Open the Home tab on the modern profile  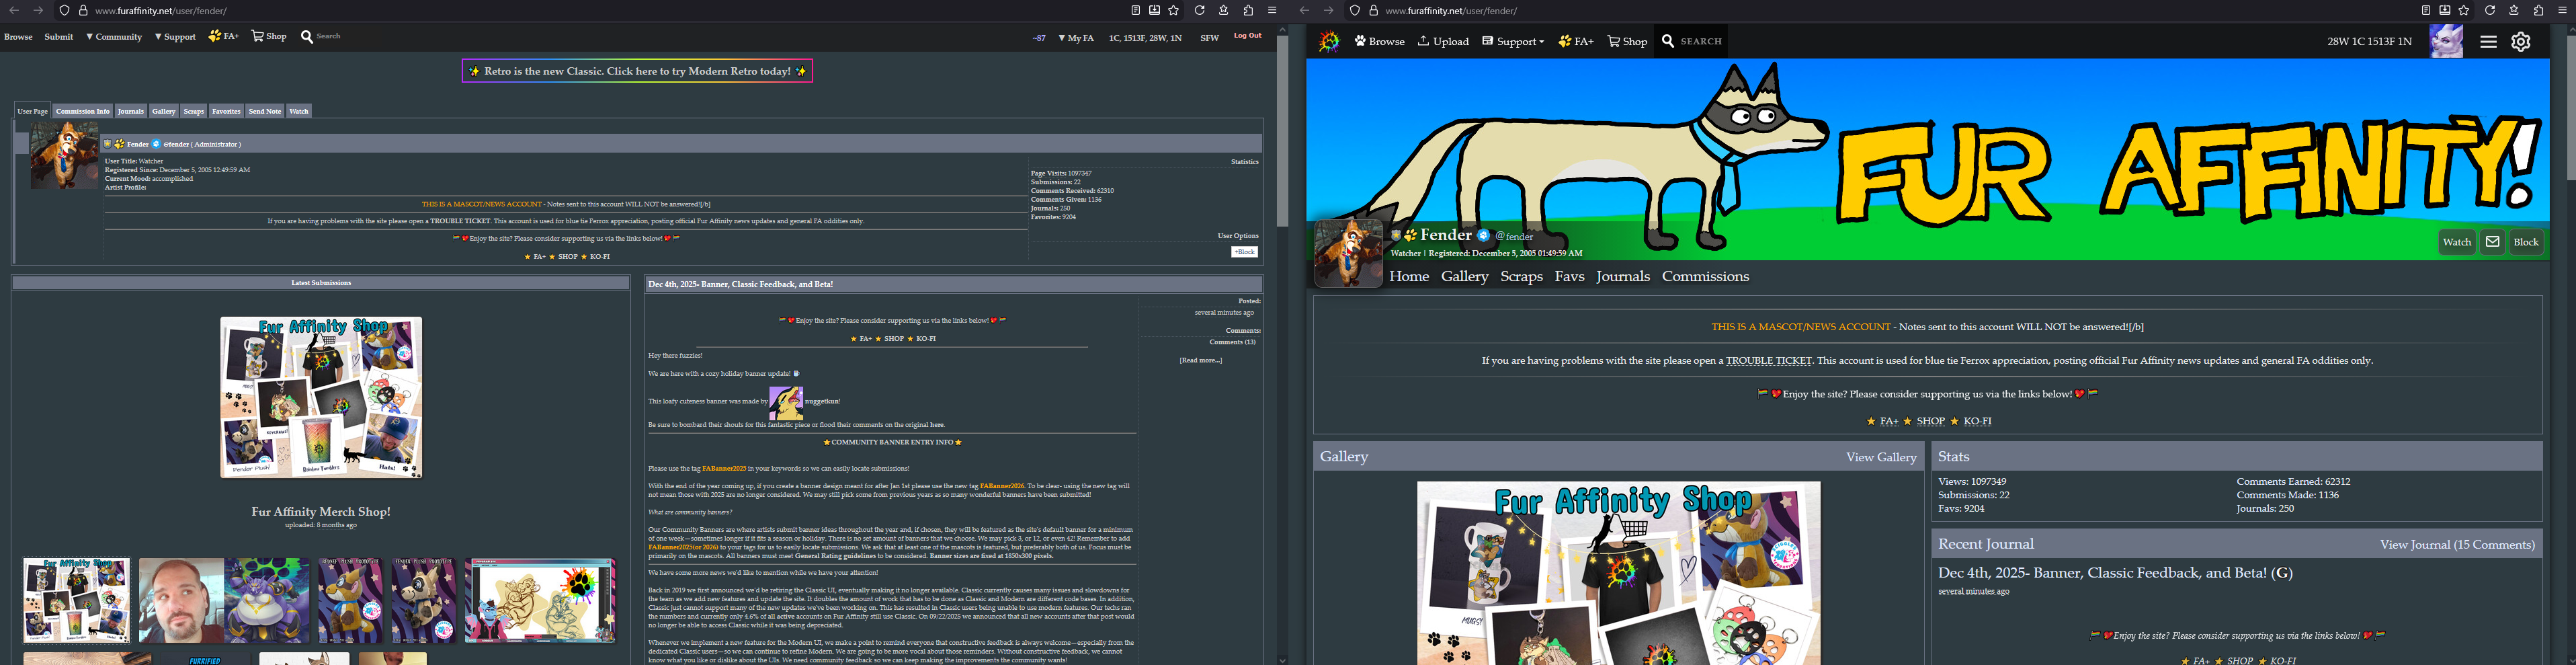[x=1409, y=276]
